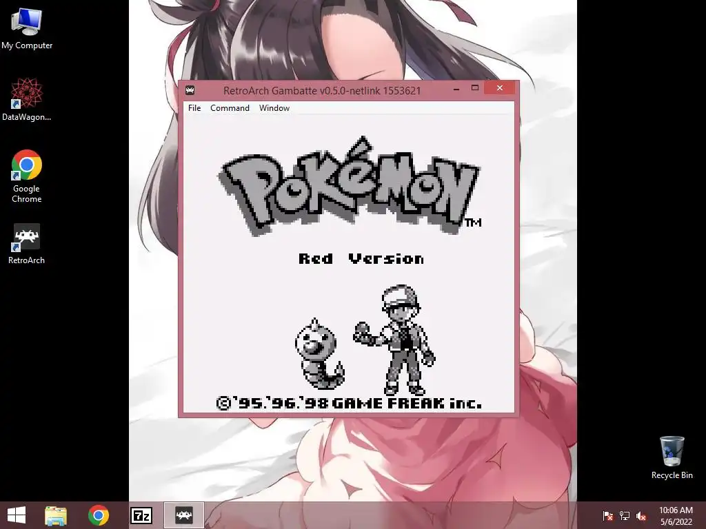Click the Red Version text in game
The image size is (706, 529).
pos(361,259)
